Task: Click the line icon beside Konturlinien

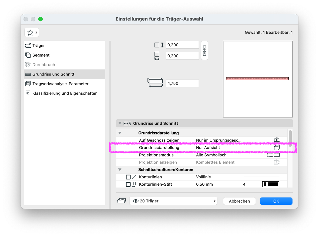Action: (134, 177)
